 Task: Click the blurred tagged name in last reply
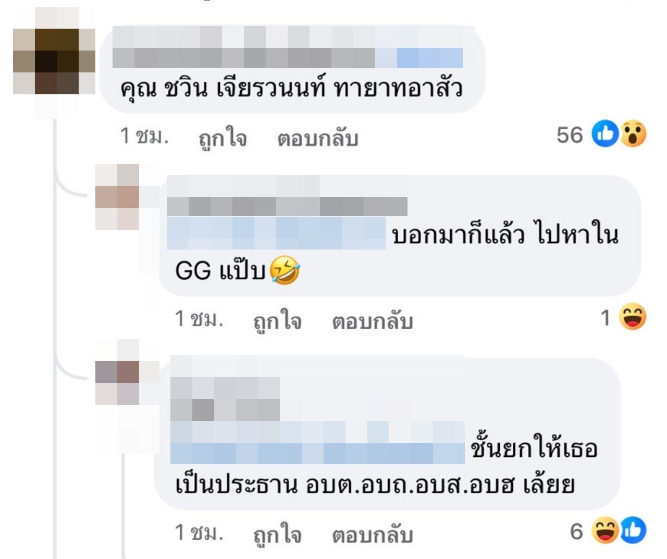[x=317, y=442]
